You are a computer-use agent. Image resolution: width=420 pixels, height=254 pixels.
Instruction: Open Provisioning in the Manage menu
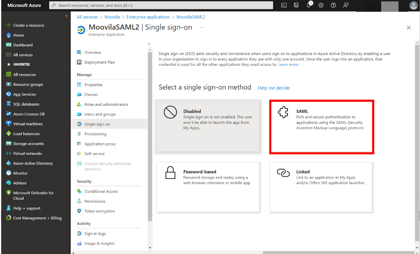(95, 134)
